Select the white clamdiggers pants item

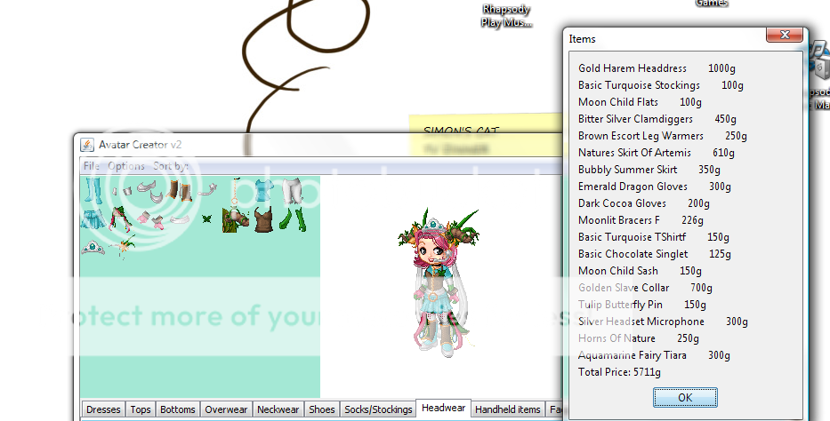point(293,192)
